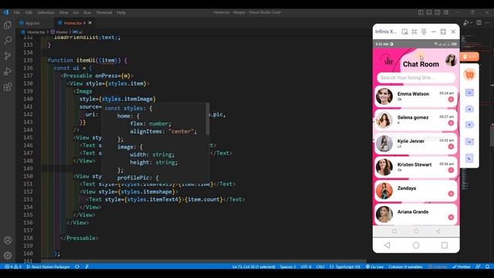Switch to the Home.tsx editor tab
The height and width of the screenshot is (278, 494).
coord(74,23)
